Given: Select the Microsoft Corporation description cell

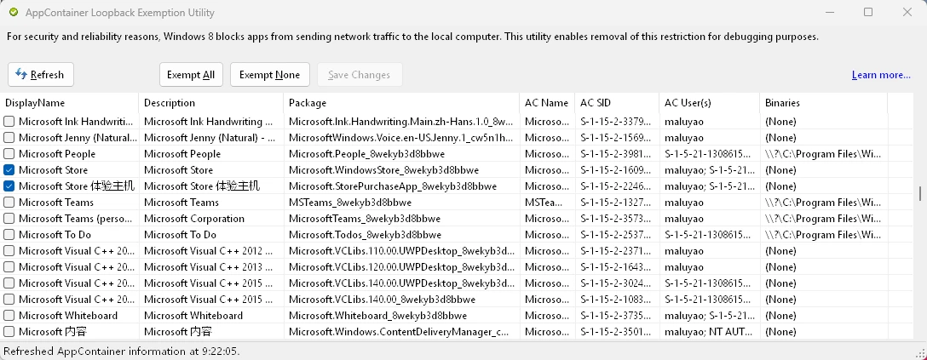Looking at the screenshot, I should [x=211, y=219].
